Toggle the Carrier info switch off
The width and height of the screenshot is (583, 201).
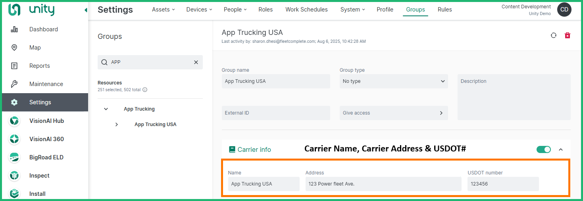coord(543,149)
